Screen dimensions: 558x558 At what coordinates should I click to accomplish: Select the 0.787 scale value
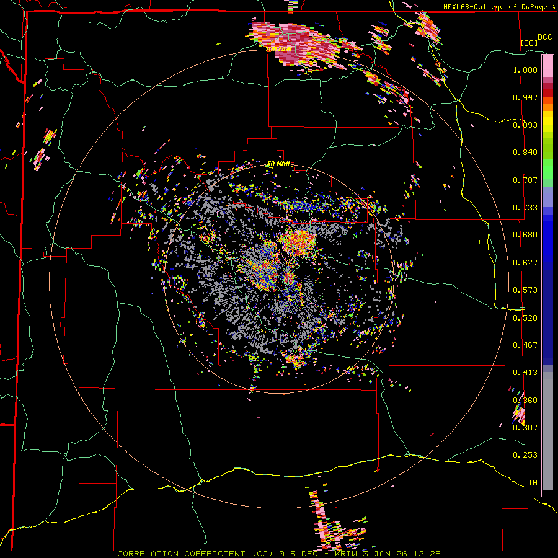point(525,180)
